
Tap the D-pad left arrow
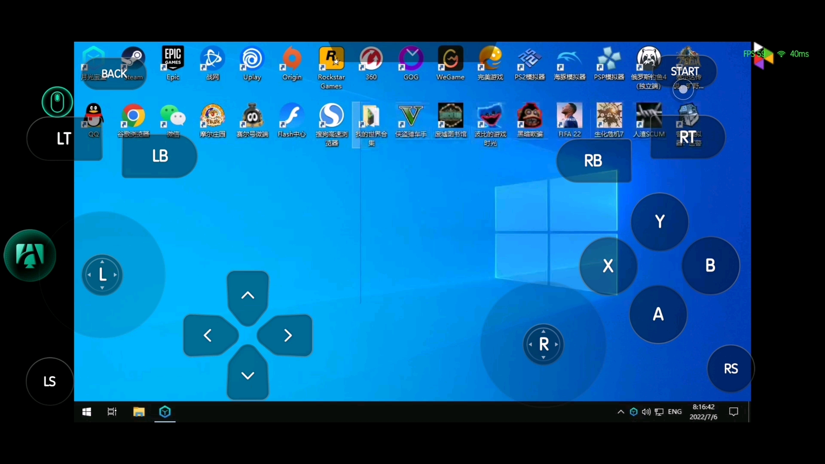tap(210, 335)
